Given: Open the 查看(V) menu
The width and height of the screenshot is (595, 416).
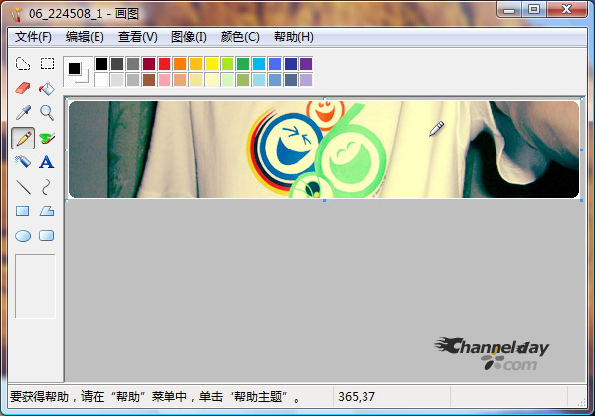Looking at the screenshot, I should click(137, 37).
